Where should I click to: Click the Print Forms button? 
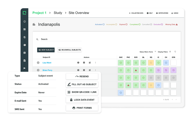(82, 108)
